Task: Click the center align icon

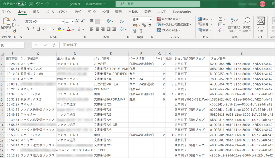Action: click(x=97, y=29)
